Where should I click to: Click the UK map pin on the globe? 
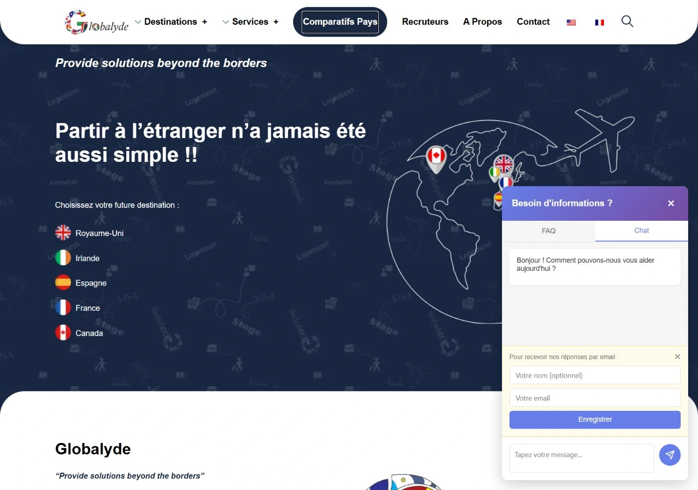tap(504, 164)
